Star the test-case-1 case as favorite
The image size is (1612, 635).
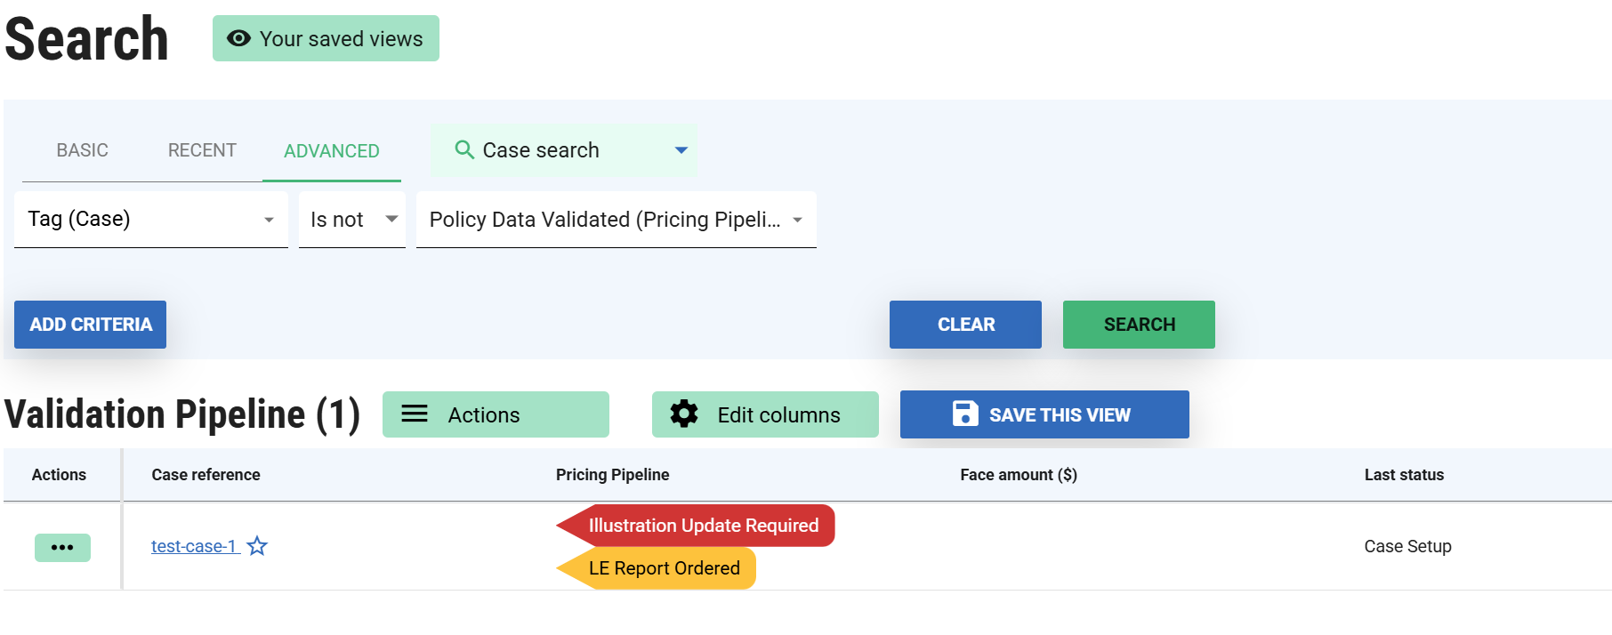(x=257, y=546)
